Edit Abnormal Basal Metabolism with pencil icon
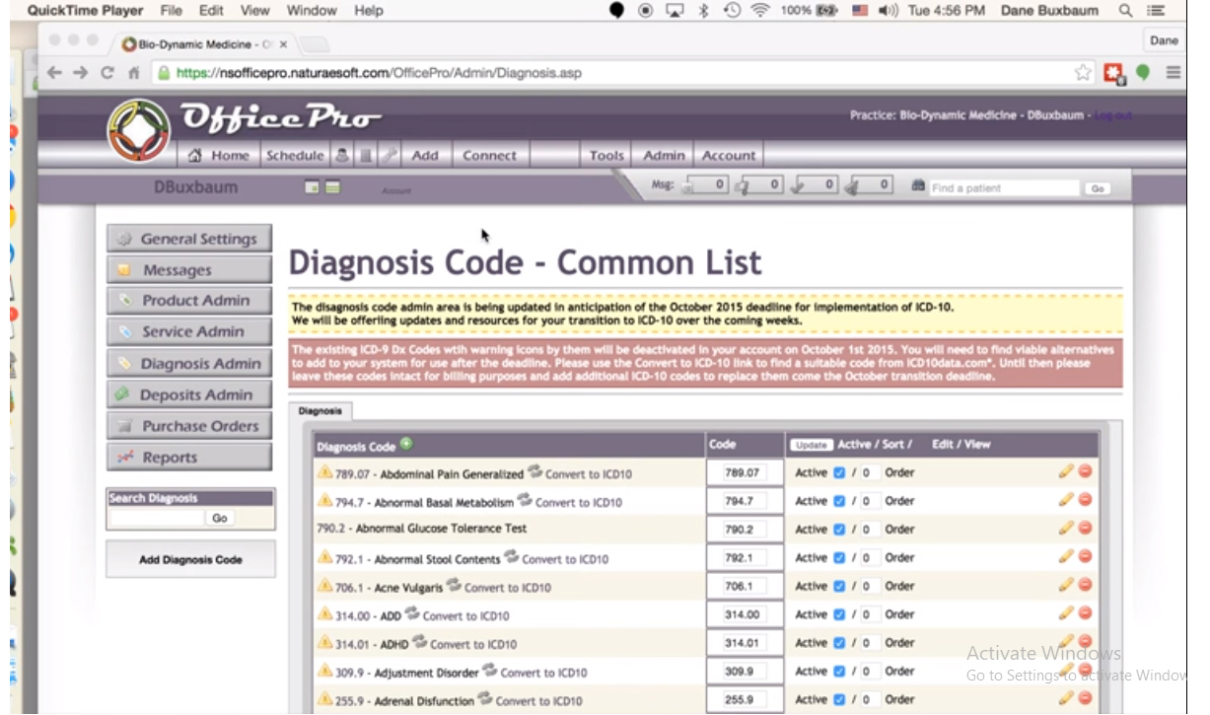The image size is (1210, 715). 1065,500
